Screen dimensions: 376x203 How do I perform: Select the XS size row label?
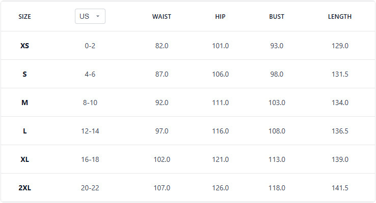(x=24, y=46)
